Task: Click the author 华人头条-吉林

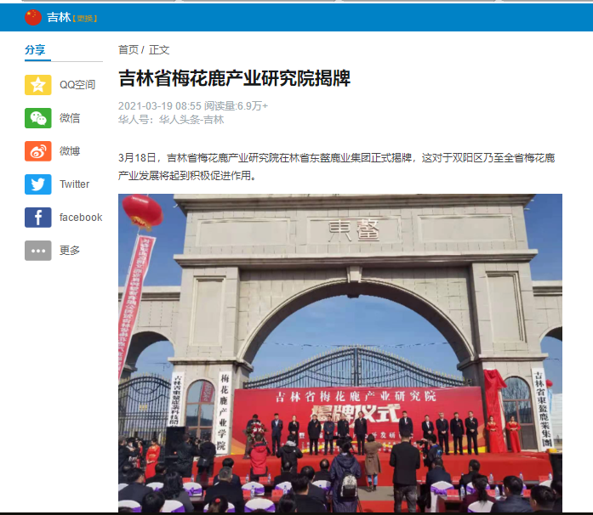Action: (x=191, y=120)
